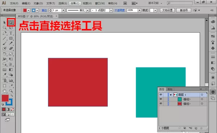Image resolution: width=217 pixels, height=133 pixels.
Task: Open control bar red fill color swatch
Action: click(x=25, y=10)
